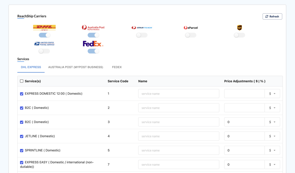Click the 'Service Code' column header

tap(118, 81)
